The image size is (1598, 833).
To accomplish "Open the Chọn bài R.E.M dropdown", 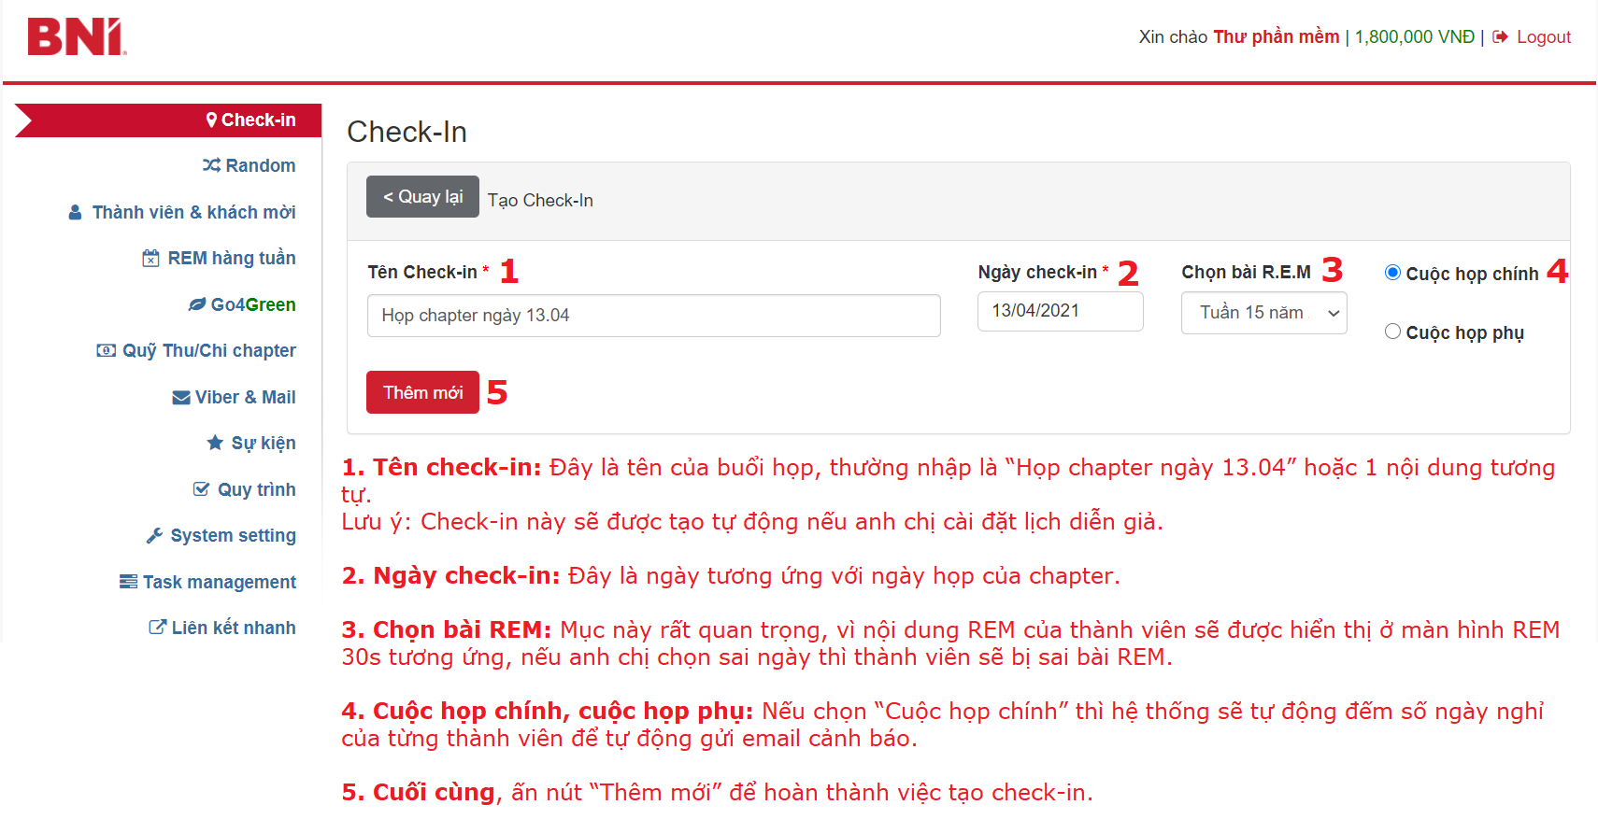I will [1263, 313].
